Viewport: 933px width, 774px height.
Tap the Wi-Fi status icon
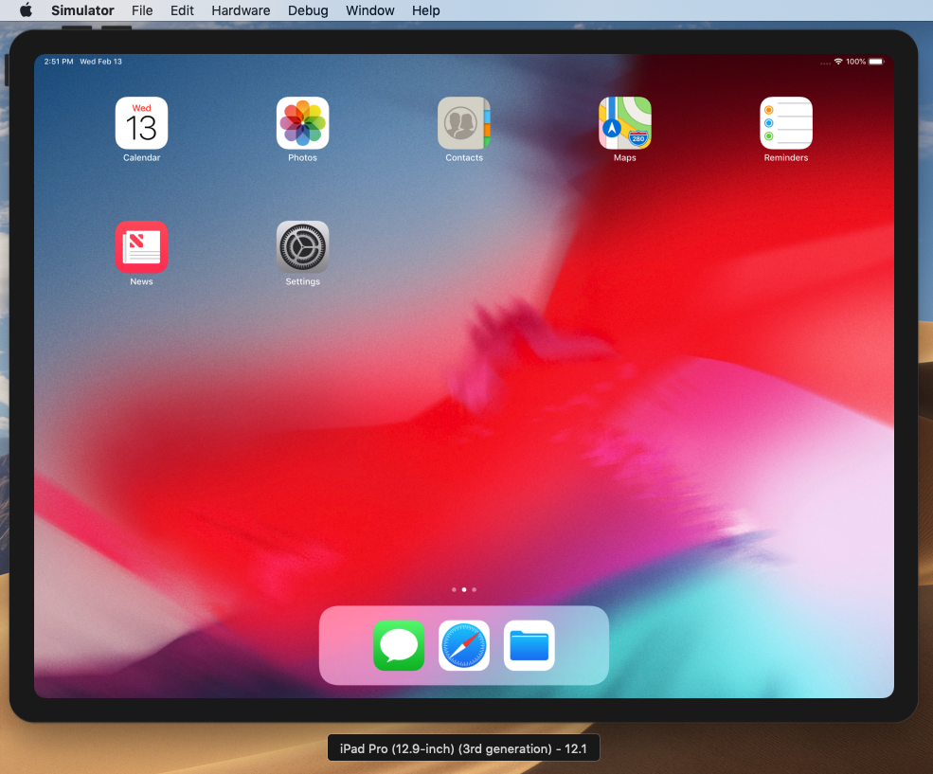point(837,62)
